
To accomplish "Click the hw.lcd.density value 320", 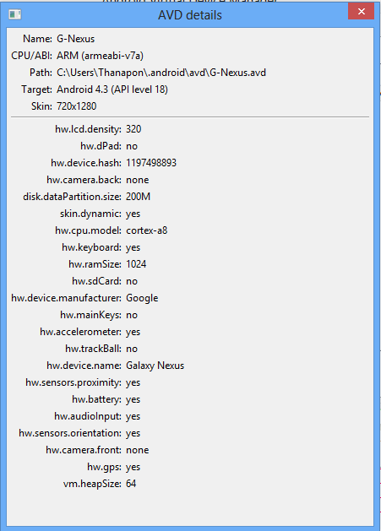I will click(x=133, y=129).
